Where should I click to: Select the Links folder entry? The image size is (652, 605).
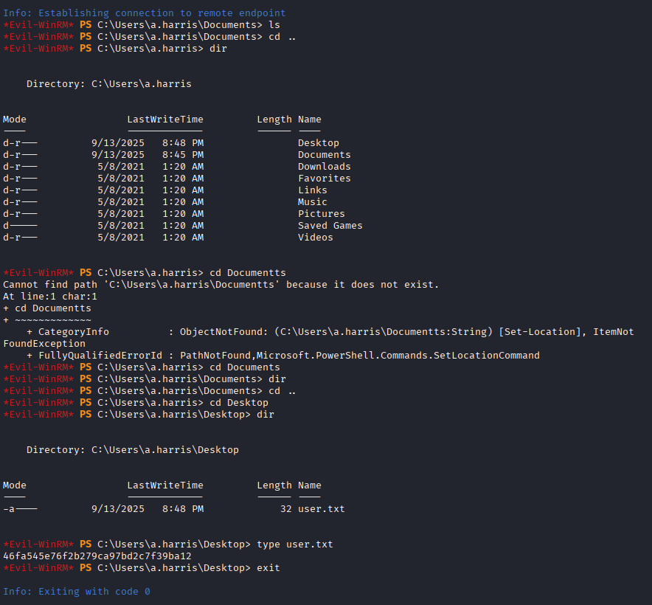pos(312,190)
